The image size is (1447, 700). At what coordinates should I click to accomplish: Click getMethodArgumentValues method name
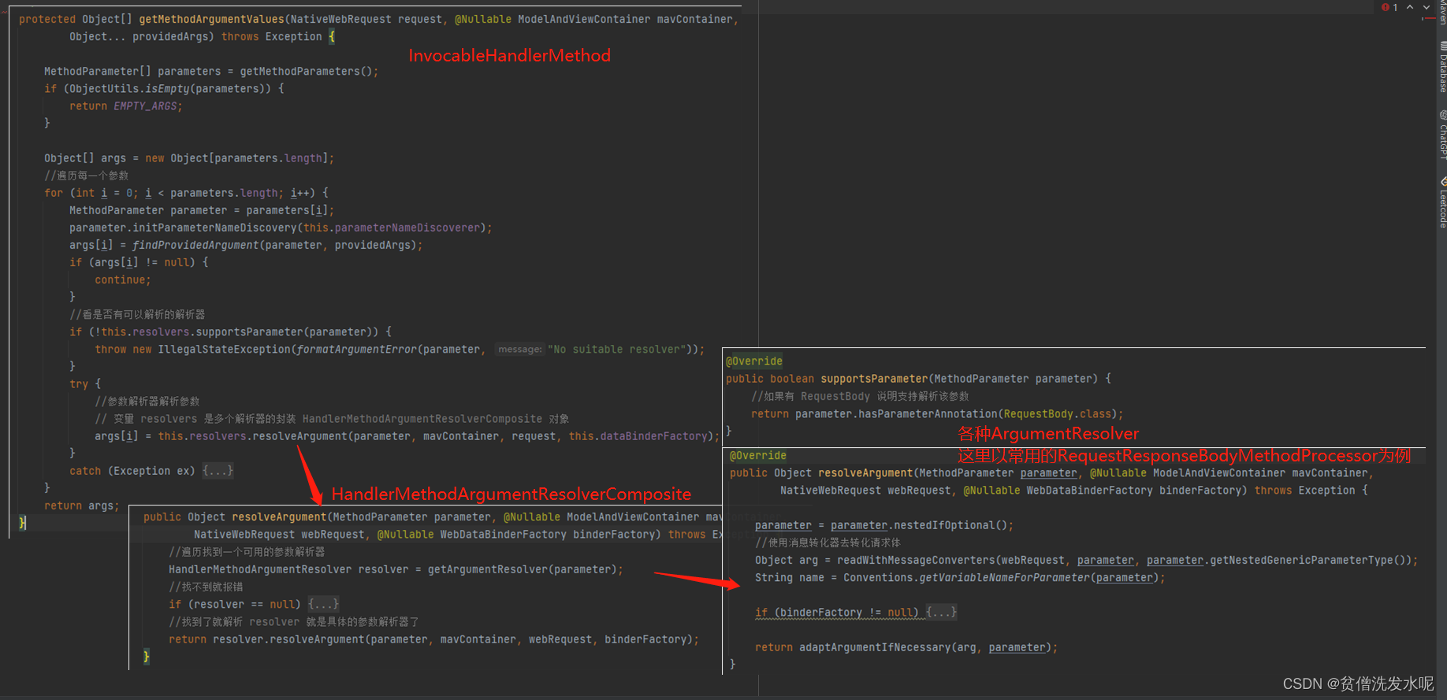pyautogui.click(x=211, y=19)
